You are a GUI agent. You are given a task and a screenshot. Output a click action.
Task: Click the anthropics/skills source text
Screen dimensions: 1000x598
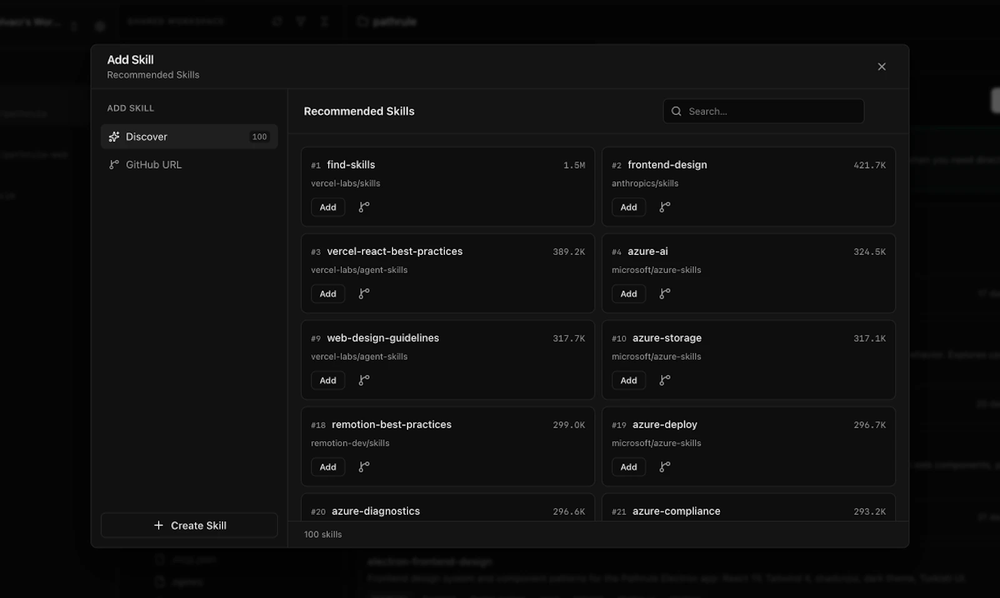[645, 183]
